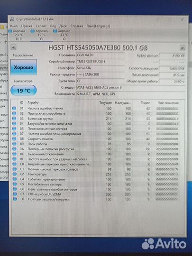Screen dimensions: 192x256
Task: Click the S.M.A.R.T., APM, NCQ, GPL features field
Action: 131,94
